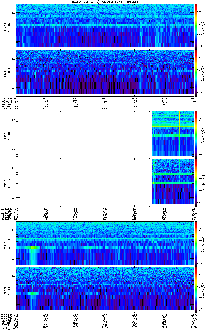The image size is (207, 331).
Task: Click the '0.1' frequency tick of THA B-parallel panel
Action: (x=13, y=87)
